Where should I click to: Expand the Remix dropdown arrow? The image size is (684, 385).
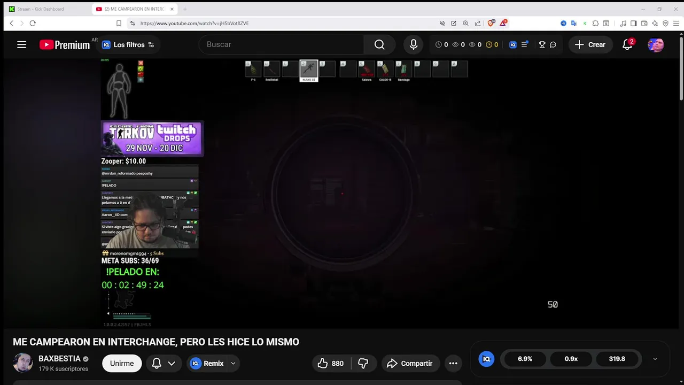233,364
